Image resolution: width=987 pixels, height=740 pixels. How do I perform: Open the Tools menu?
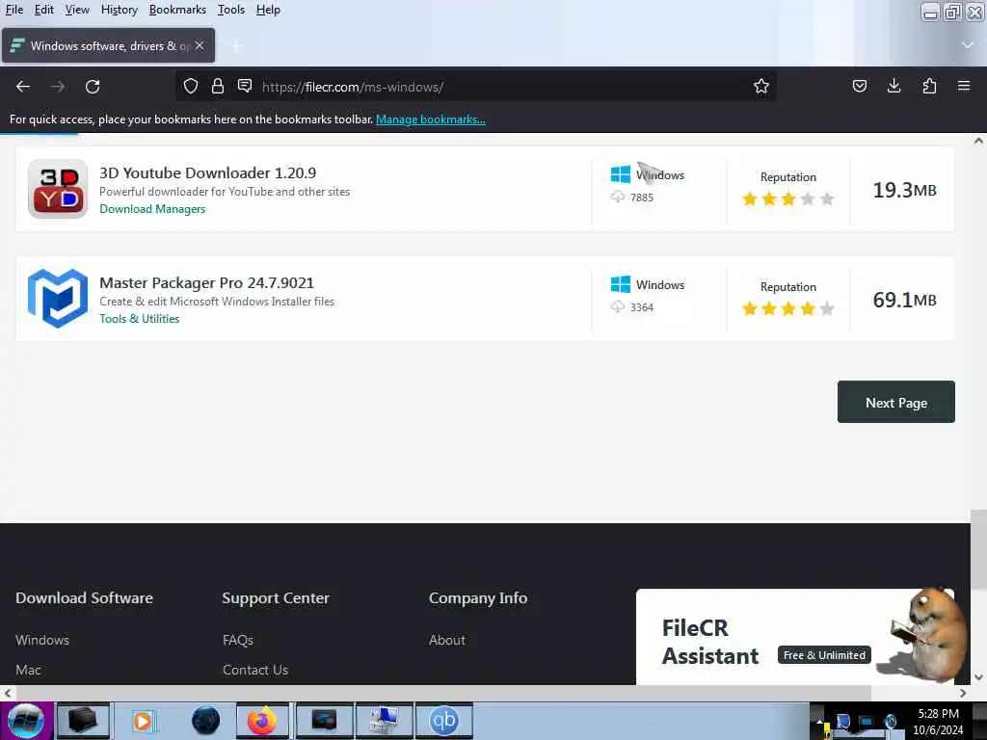[231, 10]
